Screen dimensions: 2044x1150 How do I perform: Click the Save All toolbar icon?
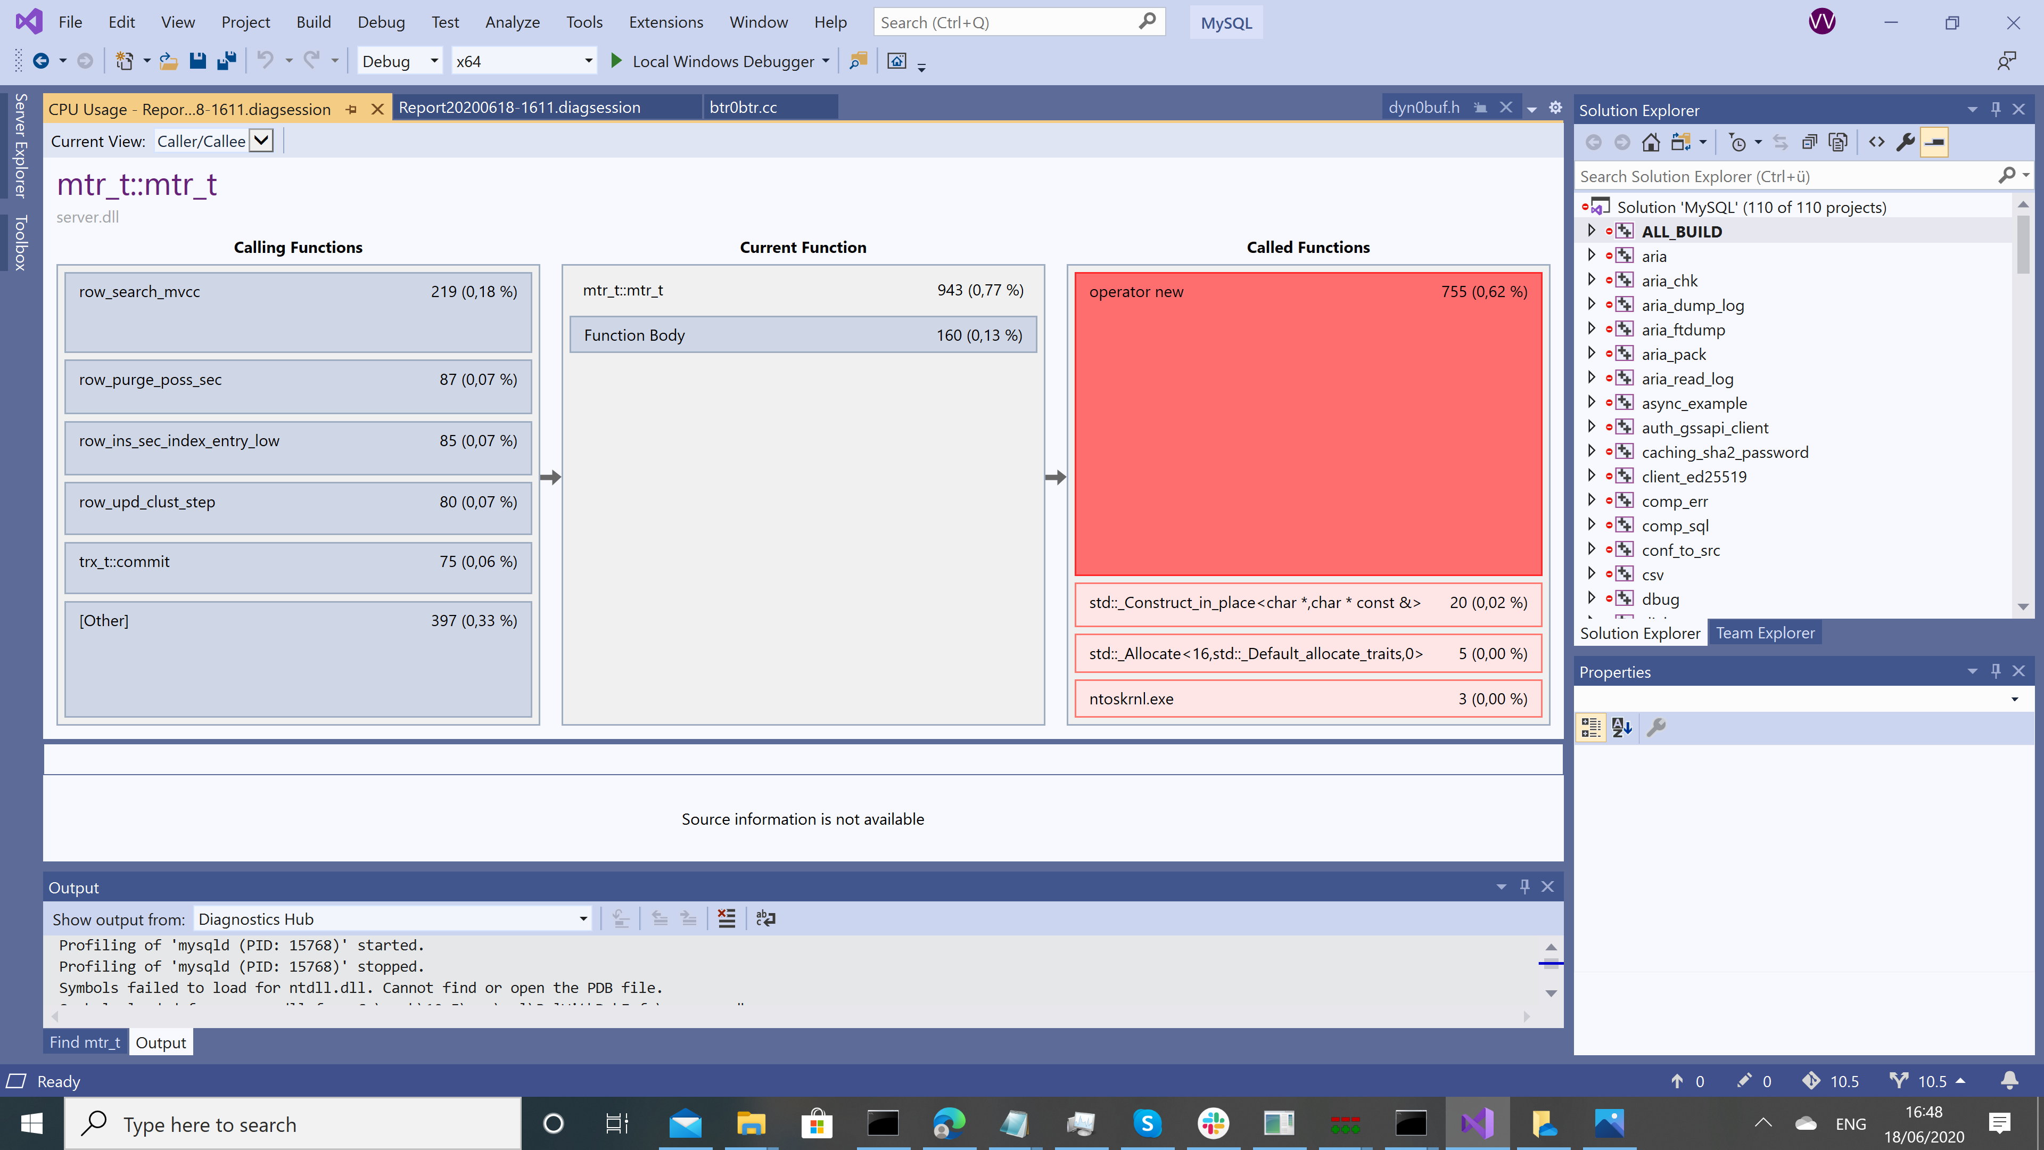tap(227, 61)
